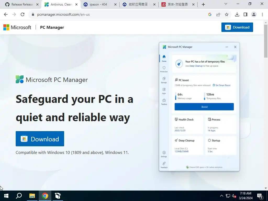Open the notification center icon
Viewport: 268px width, 201px height.
pyautogui.click(x=260, y=196)
